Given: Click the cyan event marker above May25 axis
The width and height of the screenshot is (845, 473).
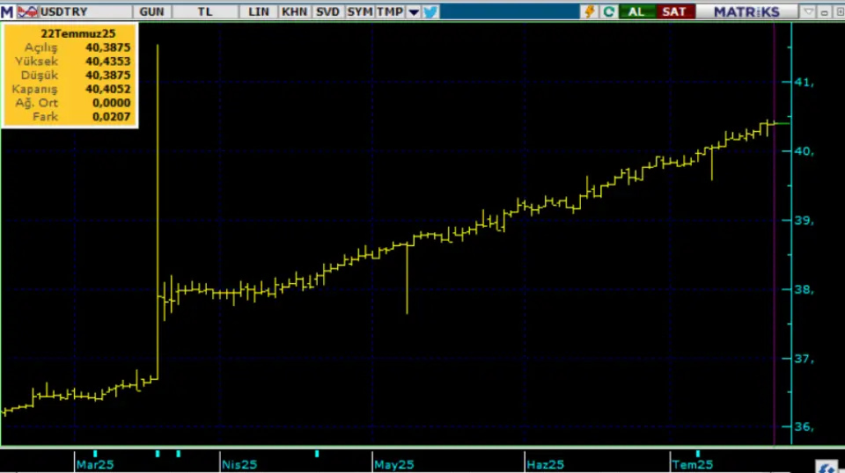Looking at the screenshot, I should [x=317, y=455].
